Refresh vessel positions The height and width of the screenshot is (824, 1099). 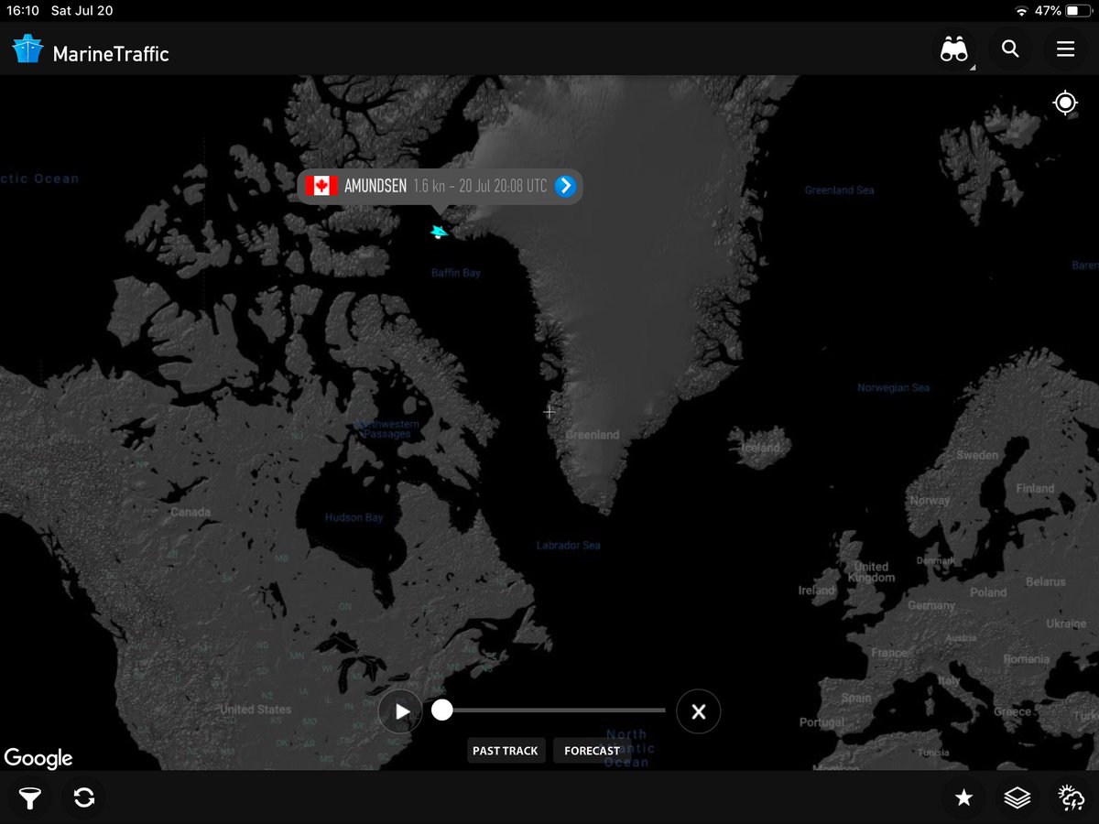click(x=83, y=797)
